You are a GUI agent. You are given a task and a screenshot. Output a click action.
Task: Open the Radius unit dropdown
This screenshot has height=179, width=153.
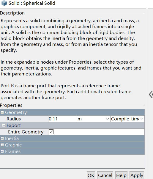tap(93, 119)
